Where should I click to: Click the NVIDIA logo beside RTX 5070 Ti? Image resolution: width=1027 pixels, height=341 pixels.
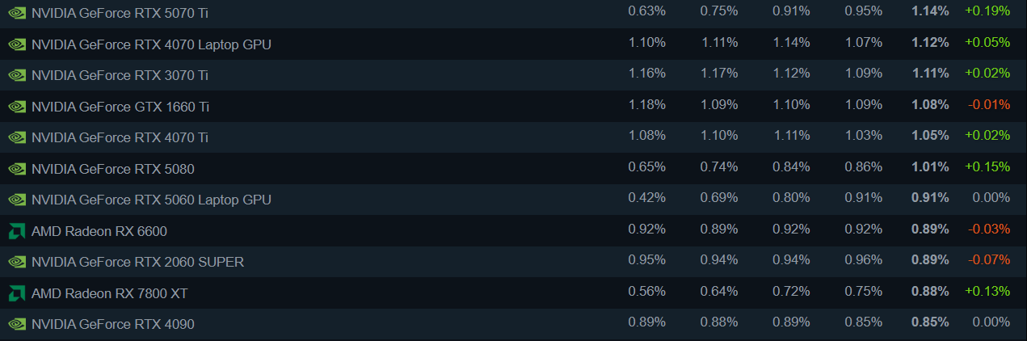16,13
